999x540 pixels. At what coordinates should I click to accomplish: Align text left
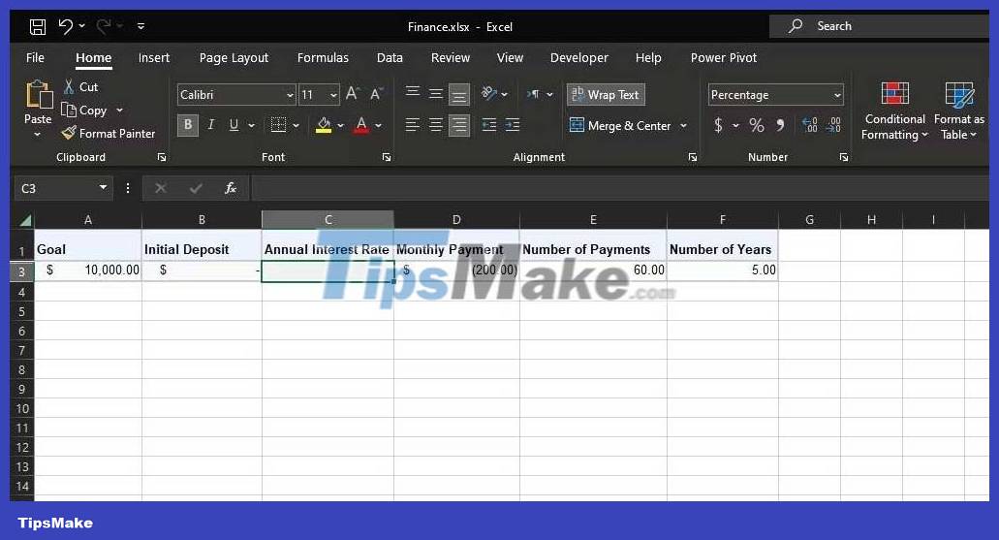(x=413, y=125)
